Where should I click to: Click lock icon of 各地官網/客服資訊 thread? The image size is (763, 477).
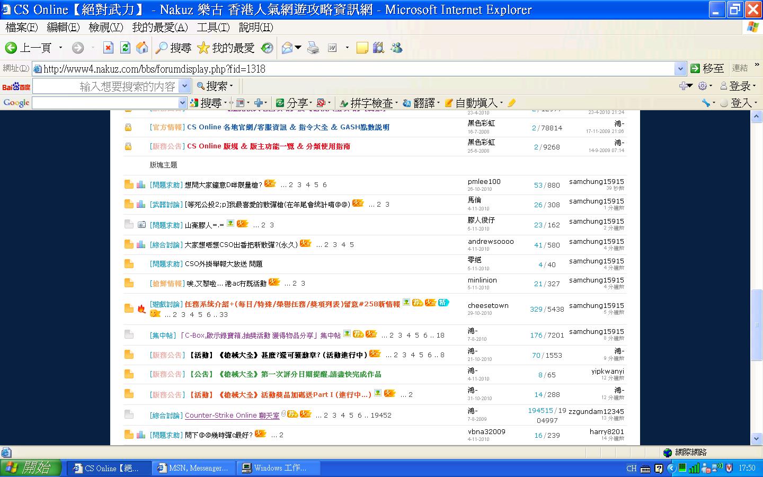(x=128, y=127)
